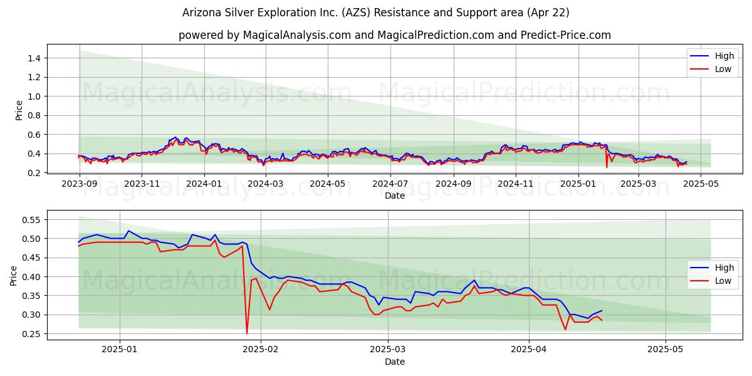Click the '2025-01' tick label on top chart
Screen dimensions: 752x376
[x=578, y=184]
